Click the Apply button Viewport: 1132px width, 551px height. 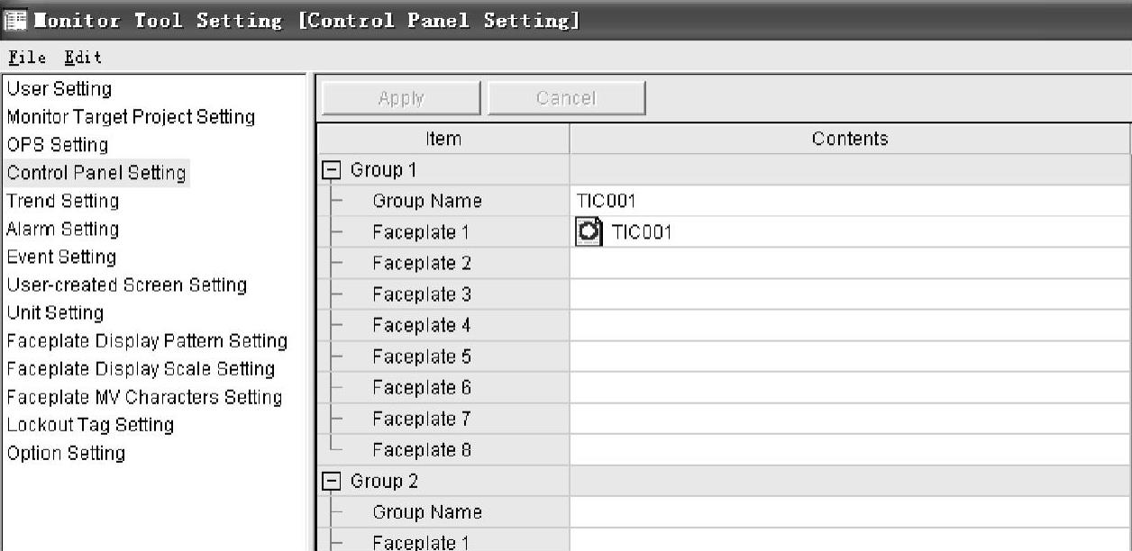pos(401,98)
